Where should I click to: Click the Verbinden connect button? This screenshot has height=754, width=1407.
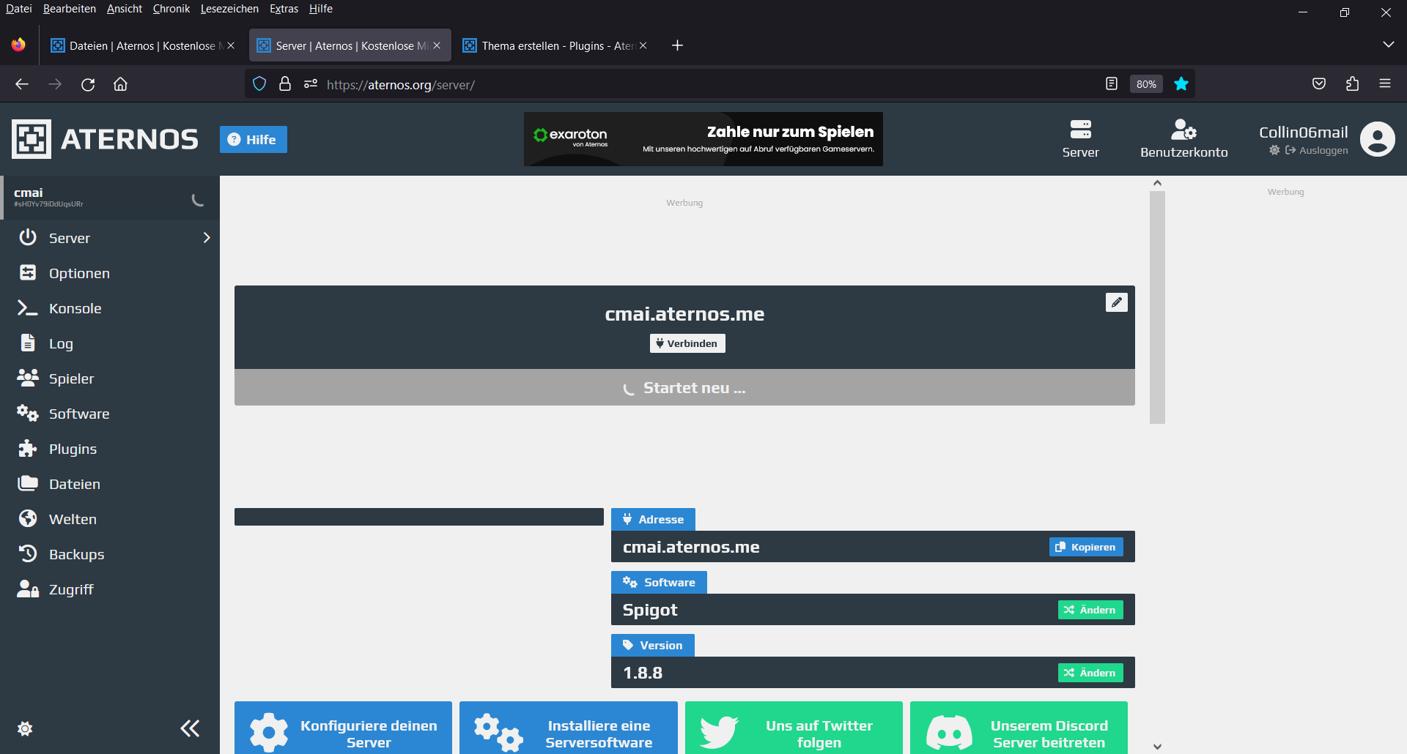pyautogui.click(x=687, y=343)
